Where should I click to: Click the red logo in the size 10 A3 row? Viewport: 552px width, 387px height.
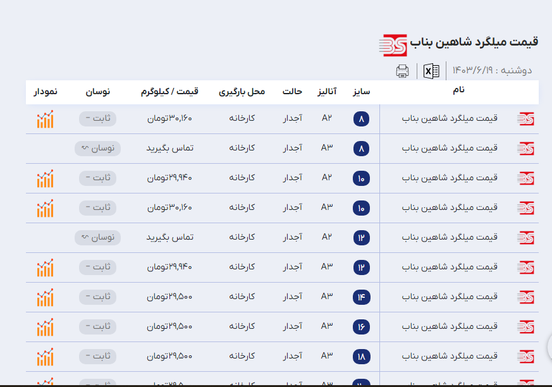coord(525,208)
